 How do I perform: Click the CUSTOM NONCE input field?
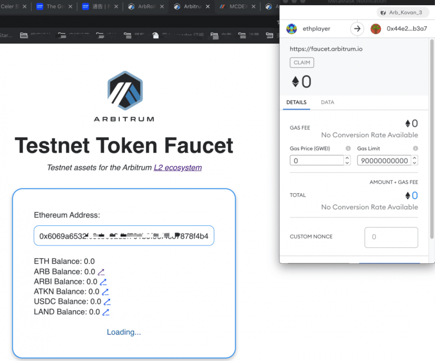pyautogui.click(x=390, y=237)
